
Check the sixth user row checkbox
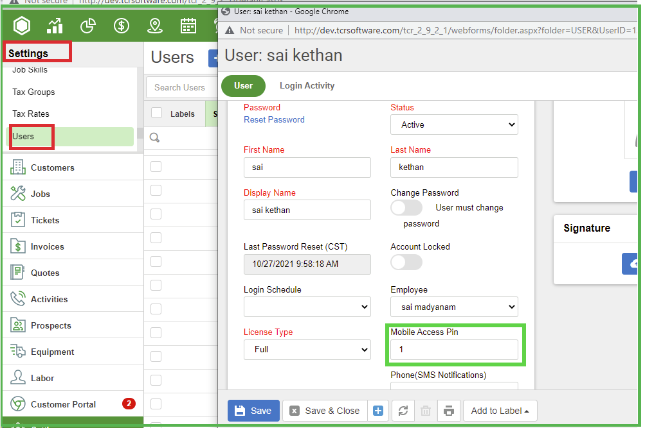pyautogui.click(x=156, y=285)
